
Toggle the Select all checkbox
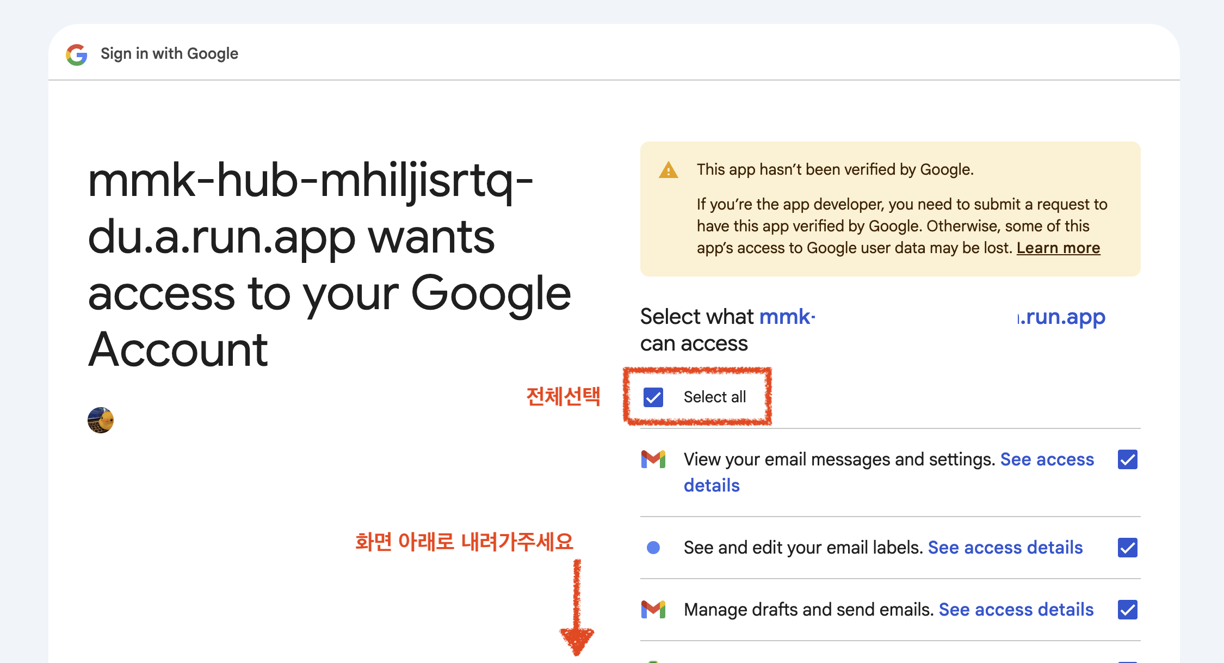click(653, 397)
